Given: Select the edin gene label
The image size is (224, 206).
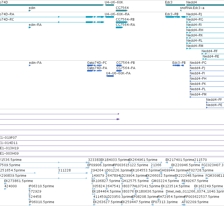Looking at the screenshot, I should tap(32, 8).
